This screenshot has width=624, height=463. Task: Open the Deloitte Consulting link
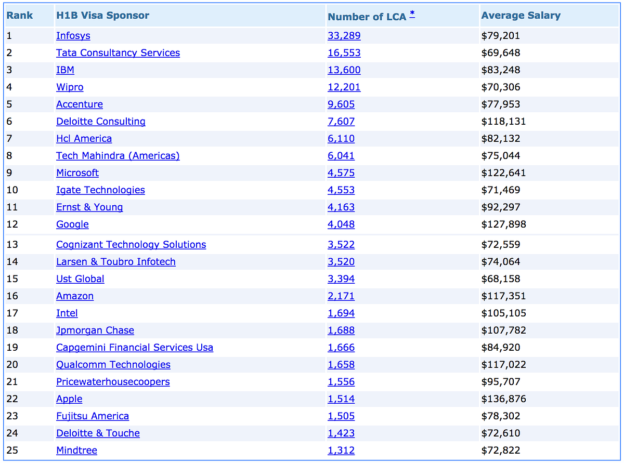(101, 122)
